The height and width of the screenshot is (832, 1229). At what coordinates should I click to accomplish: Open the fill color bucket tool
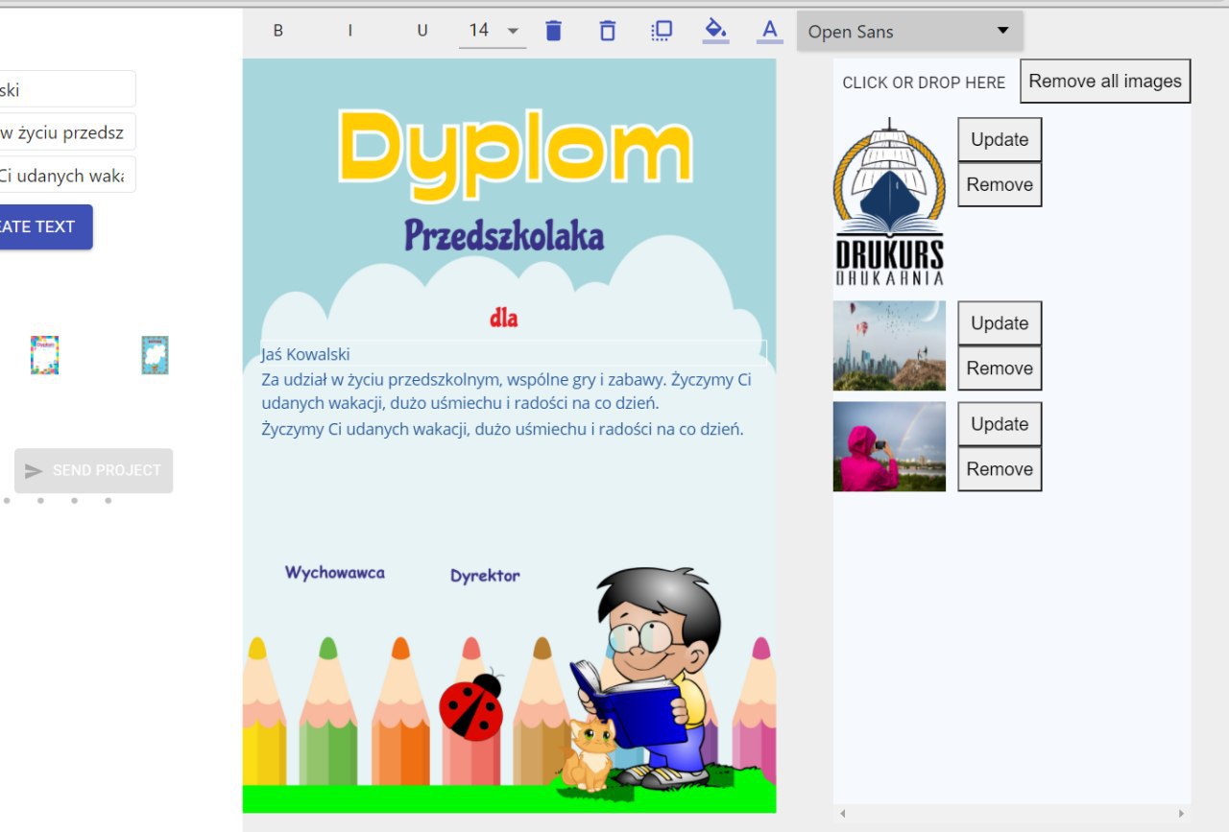pyautogui.click(x=715, y=31)
